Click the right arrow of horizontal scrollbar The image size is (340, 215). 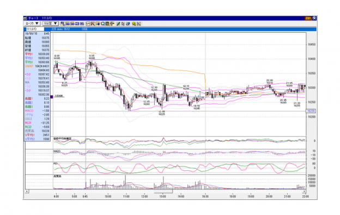304,192
